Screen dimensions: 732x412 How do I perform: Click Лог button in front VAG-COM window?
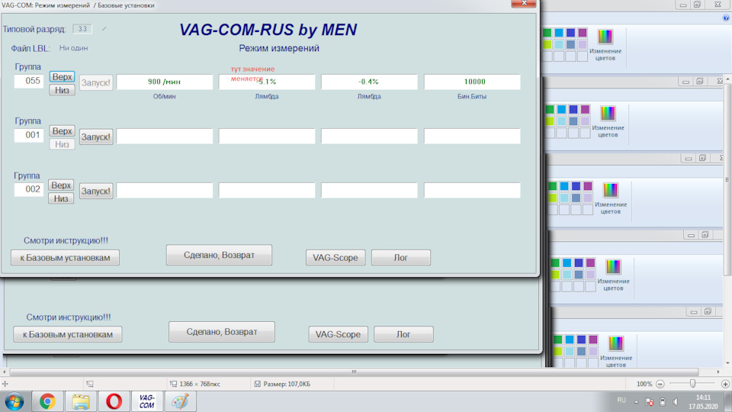(x=400, y=257)
